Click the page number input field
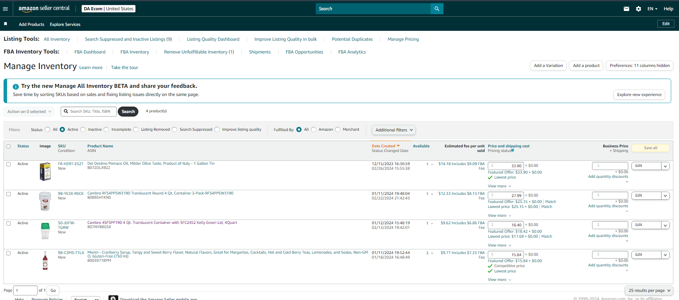This screenshot has width=679, height=300. pyautogui.click(x=25, y=290)
